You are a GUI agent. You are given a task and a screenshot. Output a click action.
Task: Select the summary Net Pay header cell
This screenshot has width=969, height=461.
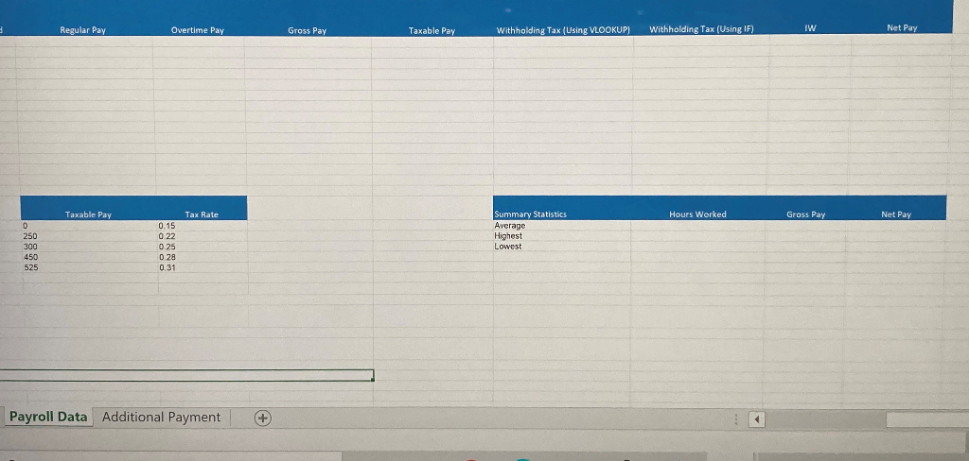pos(896,214)
